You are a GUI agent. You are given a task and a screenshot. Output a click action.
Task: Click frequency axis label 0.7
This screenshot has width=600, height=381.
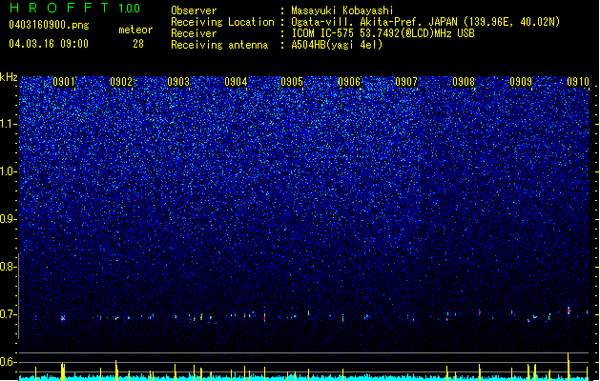(8, 314)
